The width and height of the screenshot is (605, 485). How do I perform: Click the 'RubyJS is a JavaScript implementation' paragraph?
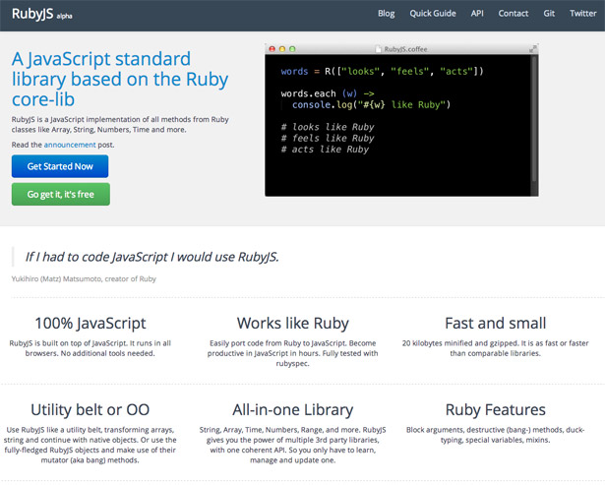coord(120,124)
